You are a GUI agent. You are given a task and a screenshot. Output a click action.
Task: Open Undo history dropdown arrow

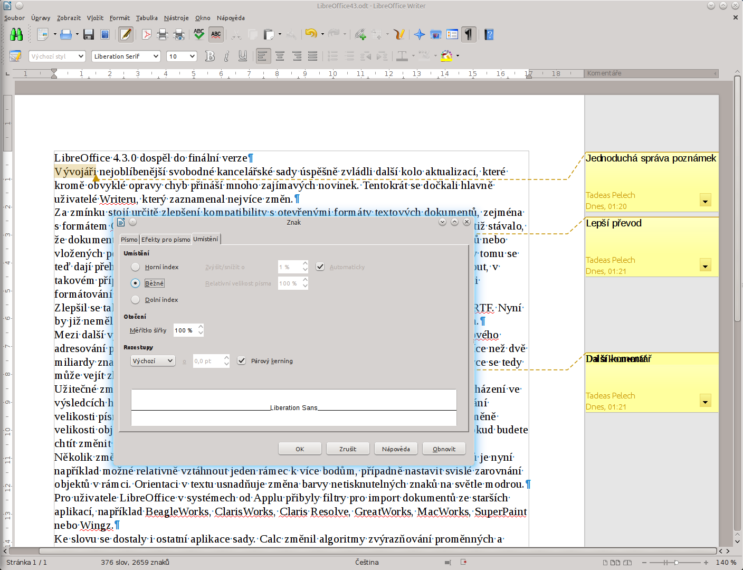point(322,35)
